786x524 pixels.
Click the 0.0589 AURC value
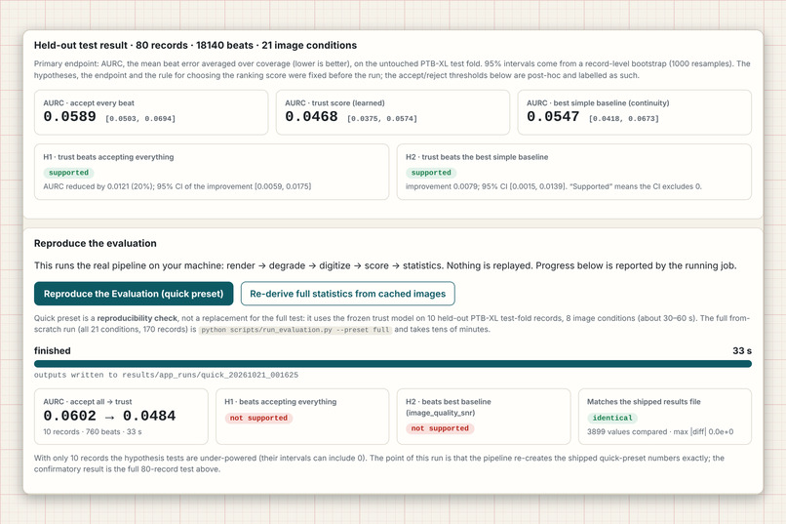[69, 116]
